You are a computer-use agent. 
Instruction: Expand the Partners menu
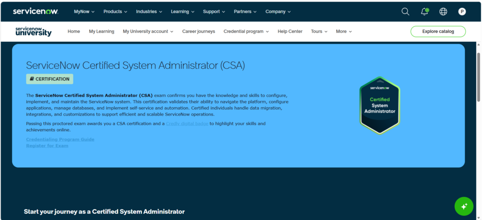pyautogui.click(x=245, y=12)
